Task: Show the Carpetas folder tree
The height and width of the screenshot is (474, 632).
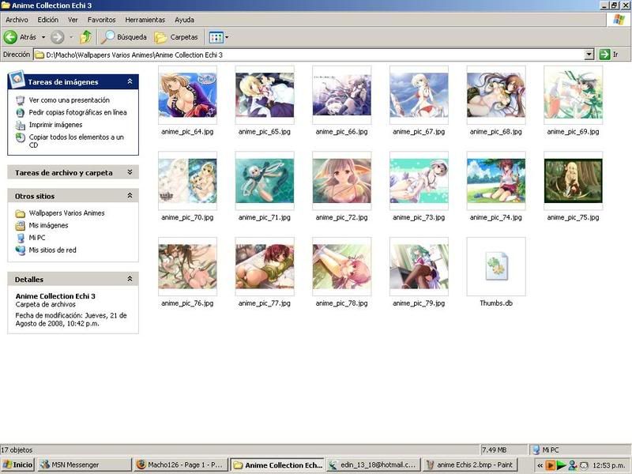Action: (x=176, y=37)
